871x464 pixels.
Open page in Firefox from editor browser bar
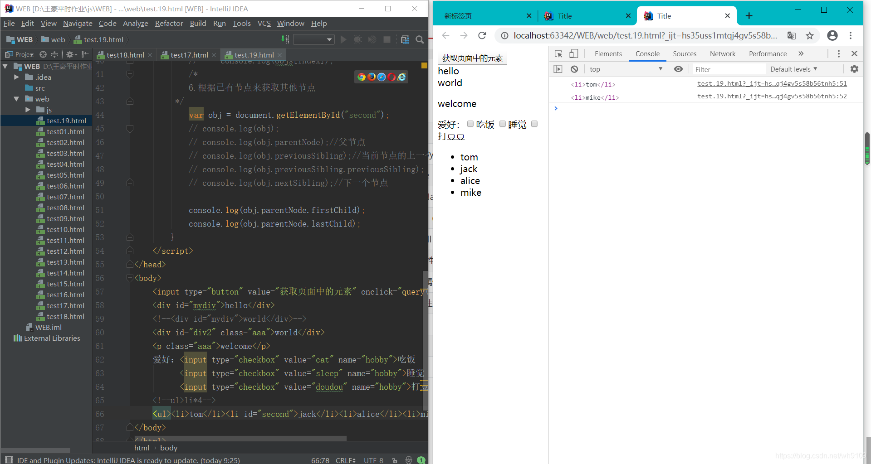(372, 77)
